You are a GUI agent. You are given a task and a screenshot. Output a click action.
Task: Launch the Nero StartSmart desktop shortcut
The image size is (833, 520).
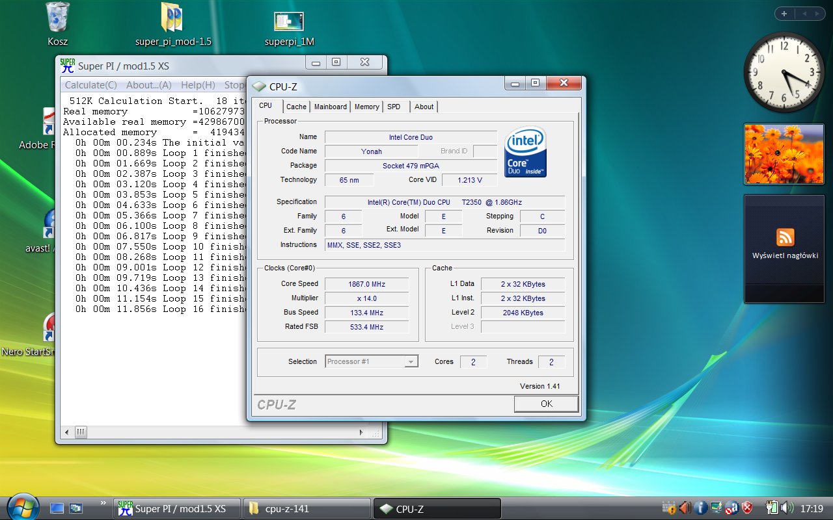(49, 328)
